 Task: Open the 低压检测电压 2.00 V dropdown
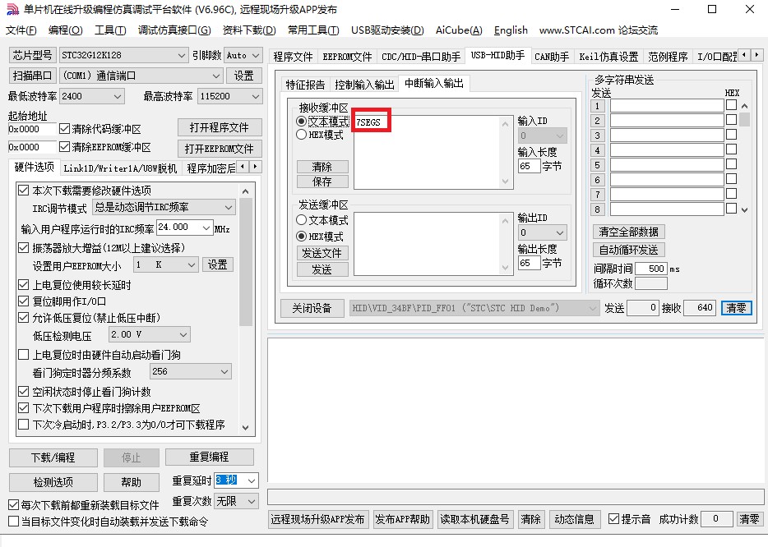coord(149,335)
